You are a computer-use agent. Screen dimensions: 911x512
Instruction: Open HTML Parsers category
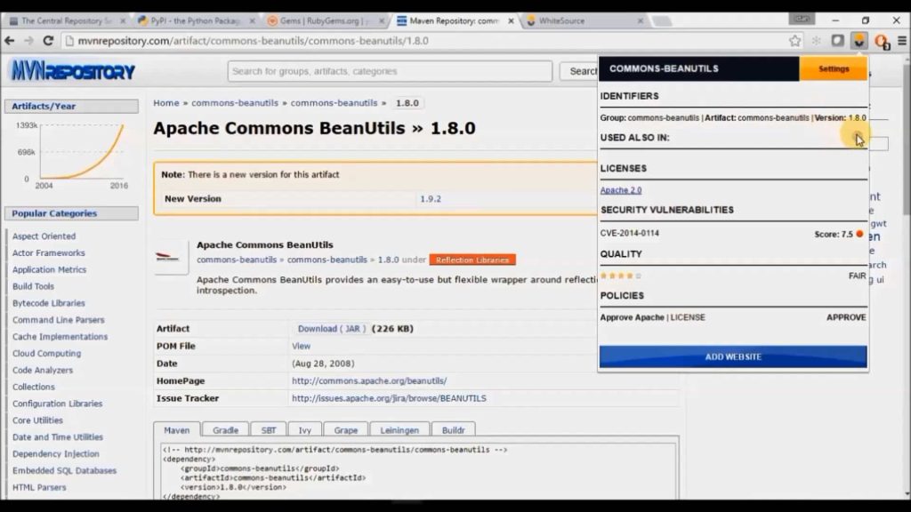click(x=39, y=488)
